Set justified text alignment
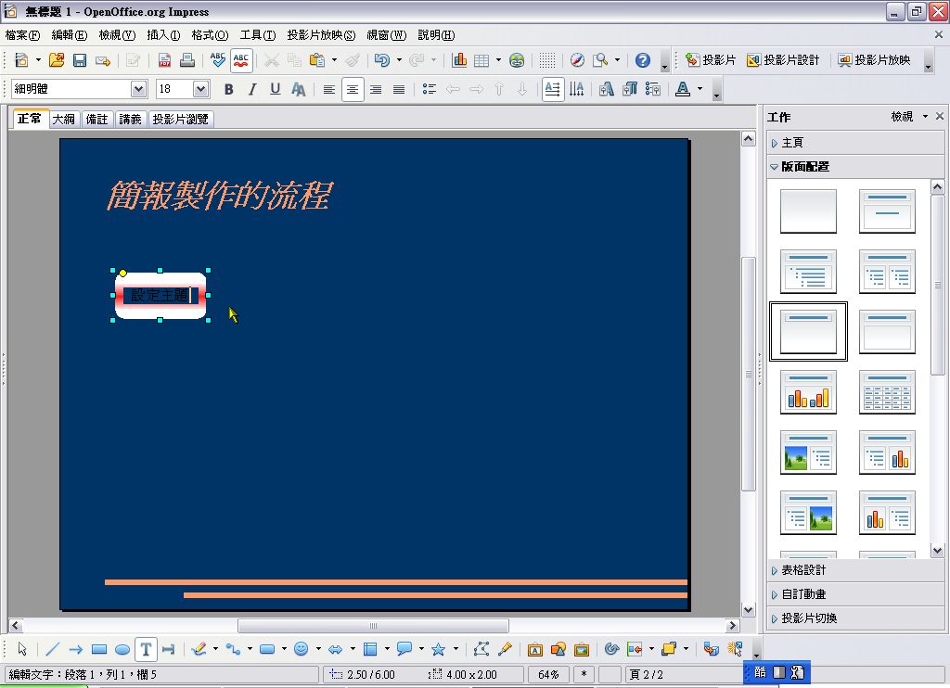This screenshot has height=688, width=950. 399,90
